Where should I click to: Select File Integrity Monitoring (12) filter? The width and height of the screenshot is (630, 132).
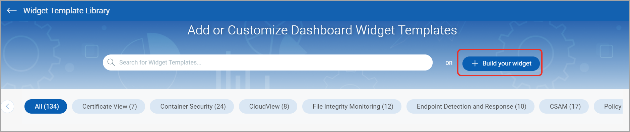[352, 106]
